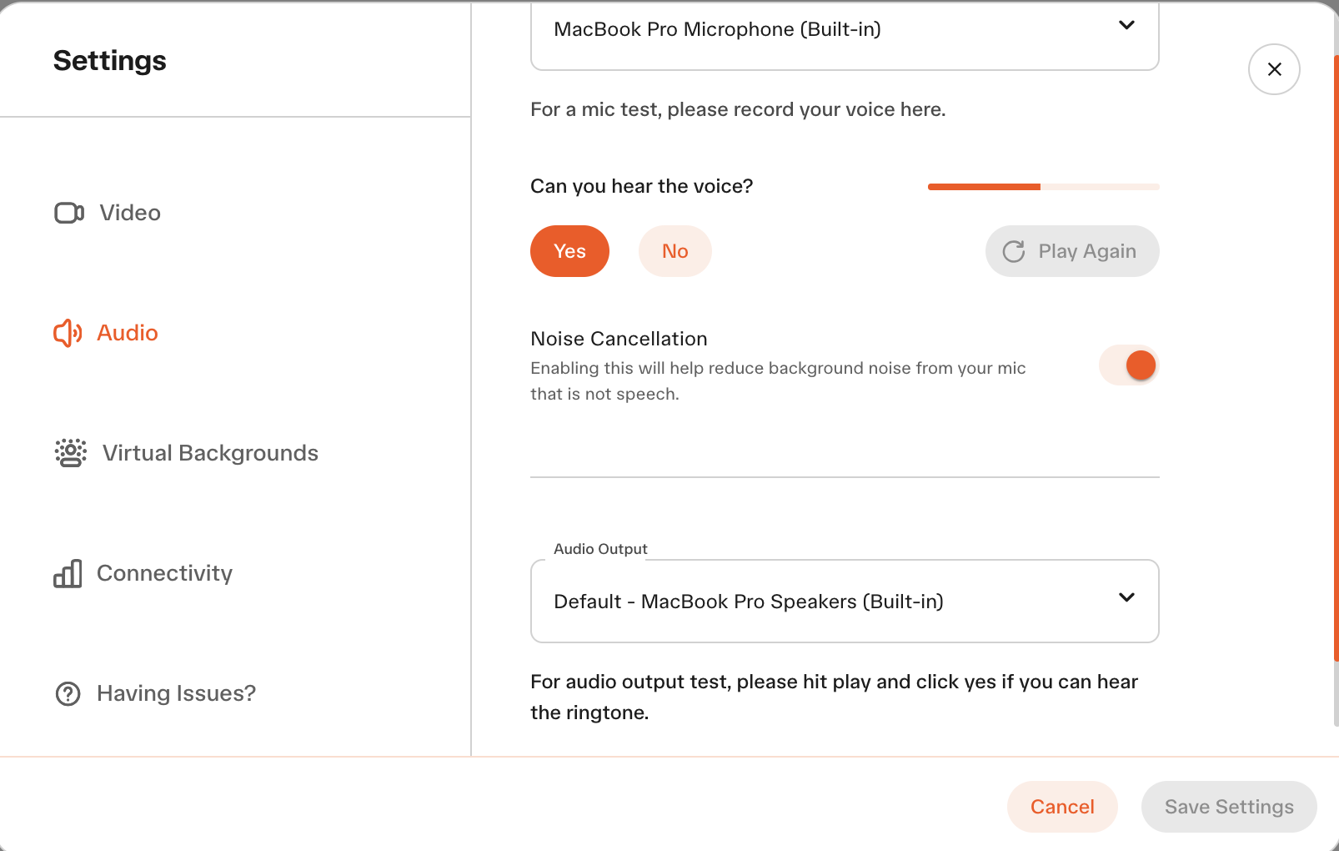Click the Having Issues question mark icon
1339x851 pixels.
(x=68, y=693)
